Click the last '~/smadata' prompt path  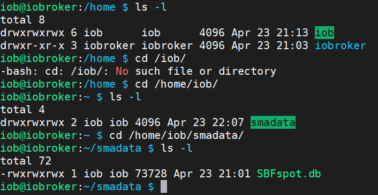112,187
